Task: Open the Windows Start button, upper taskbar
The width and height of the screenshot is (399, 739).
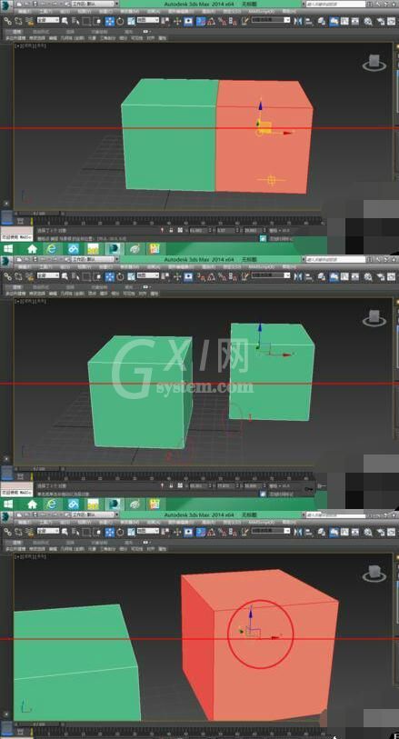Action: [8, 248]
